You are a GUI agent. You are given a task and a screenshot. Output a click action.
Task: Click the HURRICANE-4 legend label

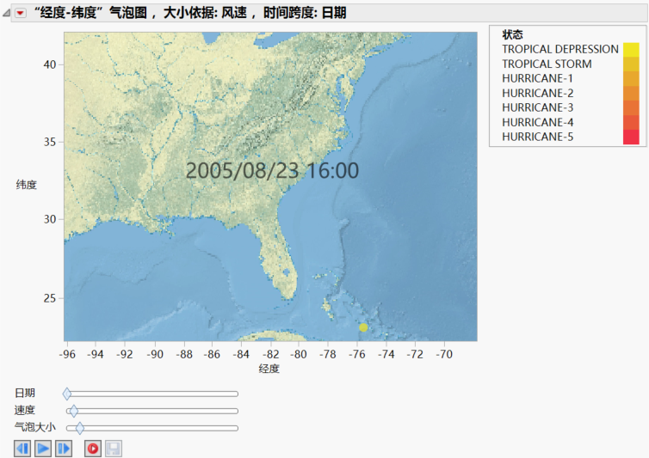(537, 122)
